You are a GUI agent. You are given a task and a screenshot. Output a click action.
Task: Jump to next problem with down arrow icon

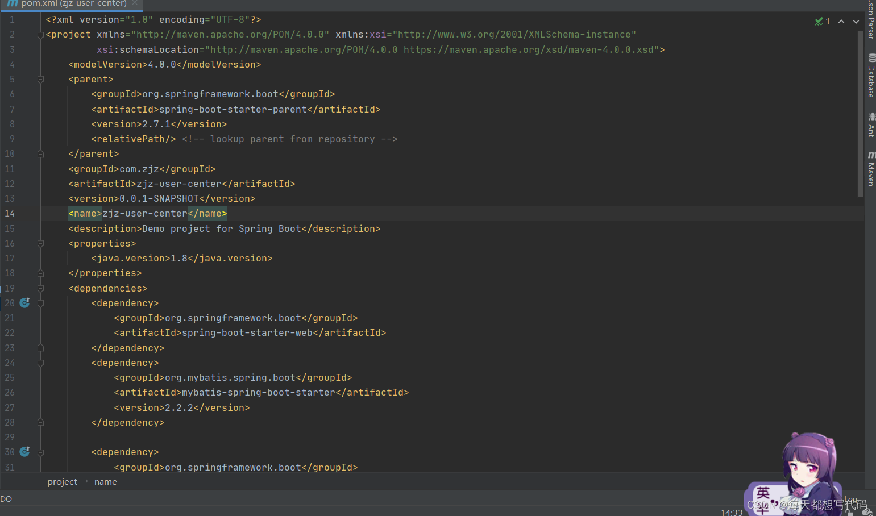pos(856,21)
